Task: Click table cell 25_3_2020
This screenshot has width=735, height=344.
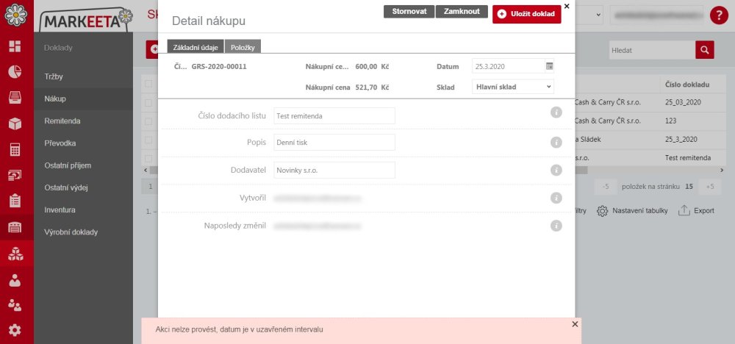Action: (x=681, y=140)
